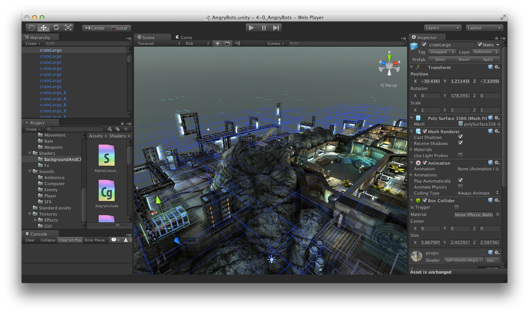Open the Layers dropdown

click(442, 28)
